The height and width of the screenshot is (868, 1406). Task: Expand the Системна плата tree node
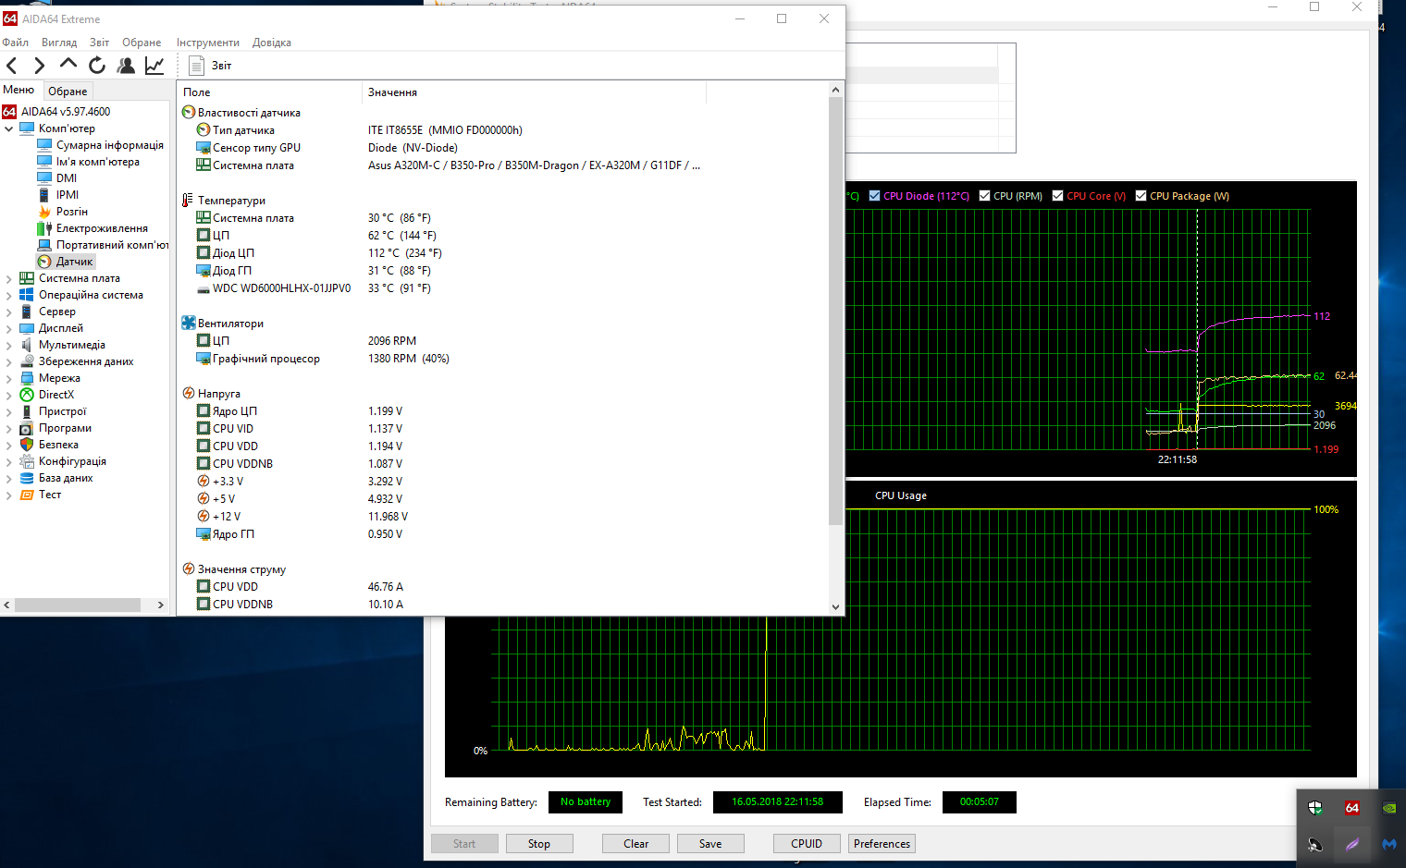[9, 278]
